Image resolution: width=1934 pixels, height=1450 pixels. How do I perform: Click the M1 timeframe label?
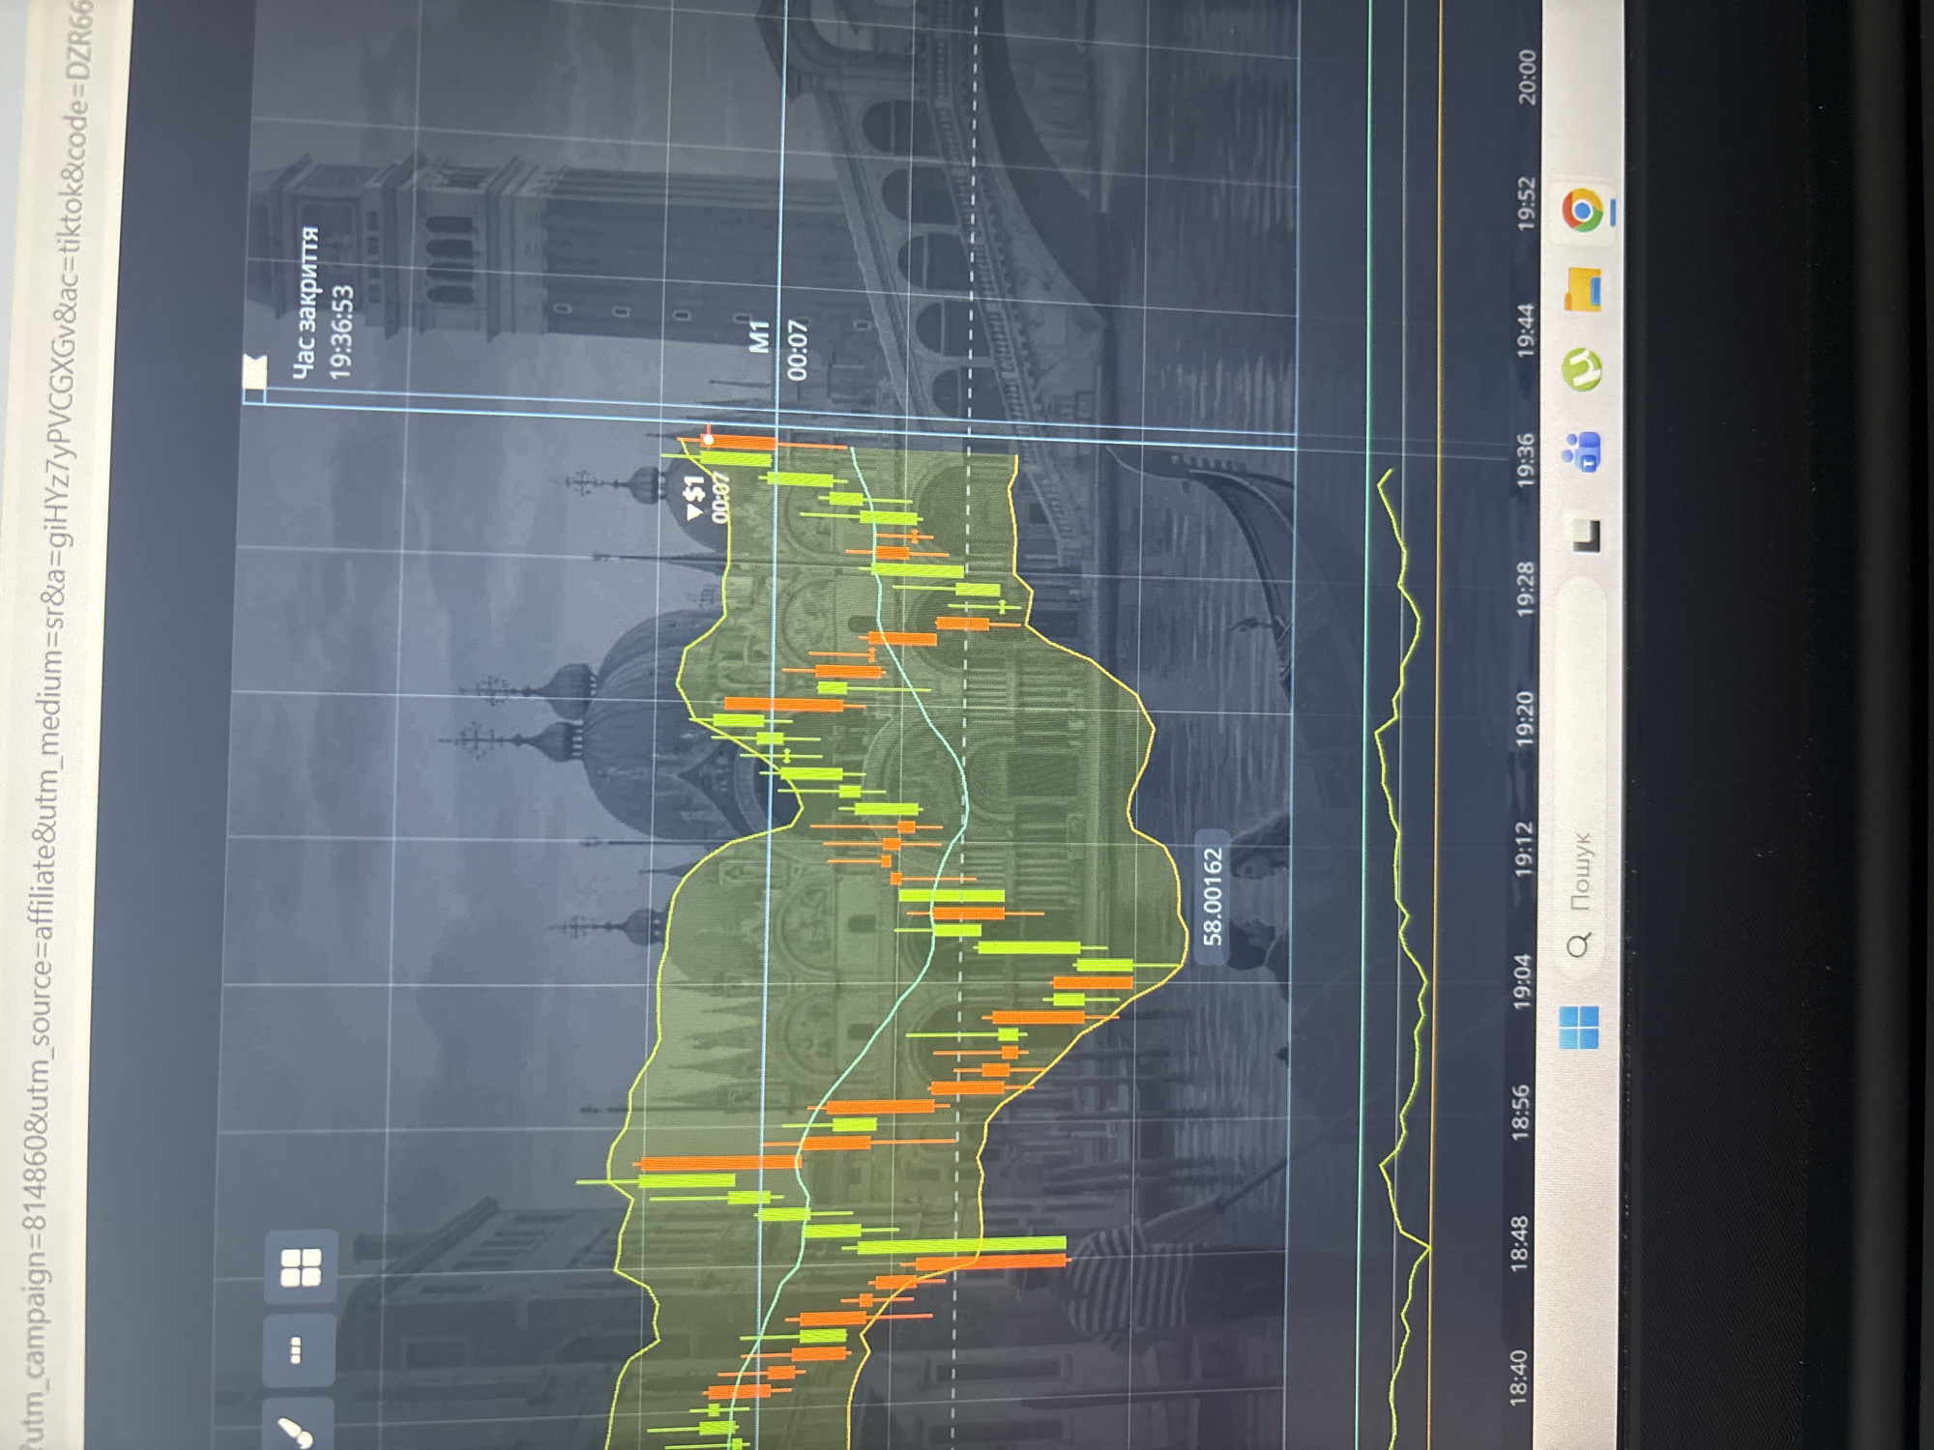pyautogui.click(x=761, y=336)
